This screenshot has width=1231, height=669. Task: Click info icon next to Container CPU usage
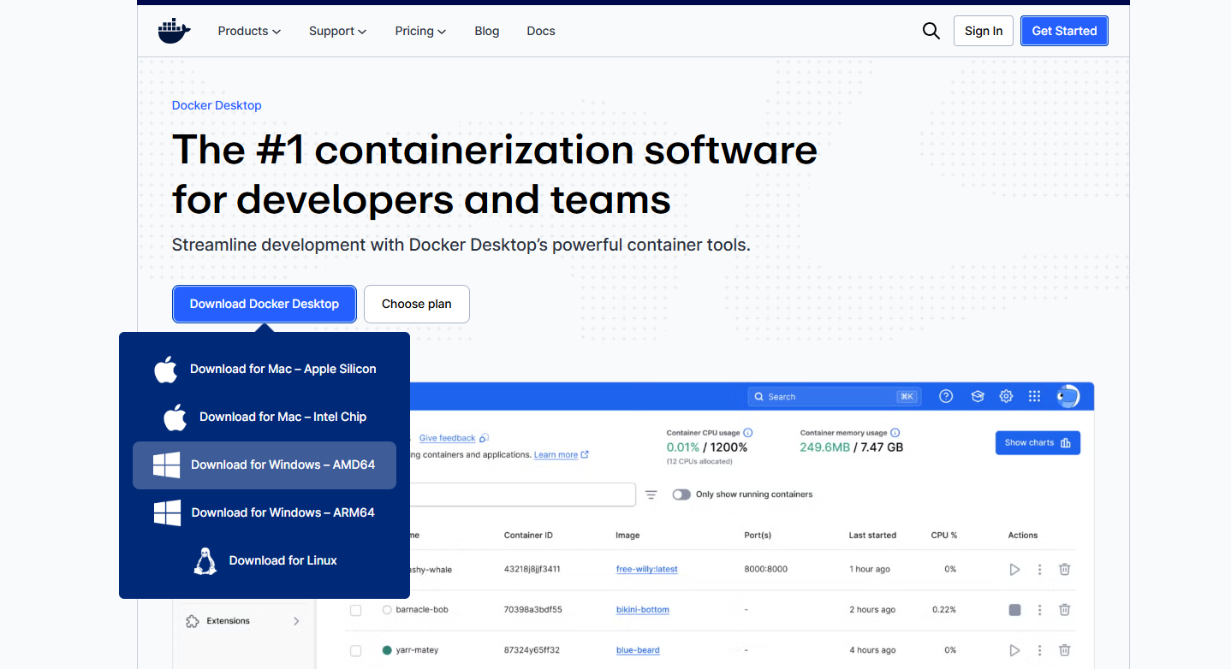pos(748,433)
